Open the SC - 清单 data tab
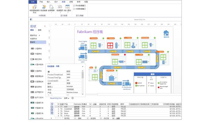The height and width of the screenshot is (134, 210). (78, 118)
